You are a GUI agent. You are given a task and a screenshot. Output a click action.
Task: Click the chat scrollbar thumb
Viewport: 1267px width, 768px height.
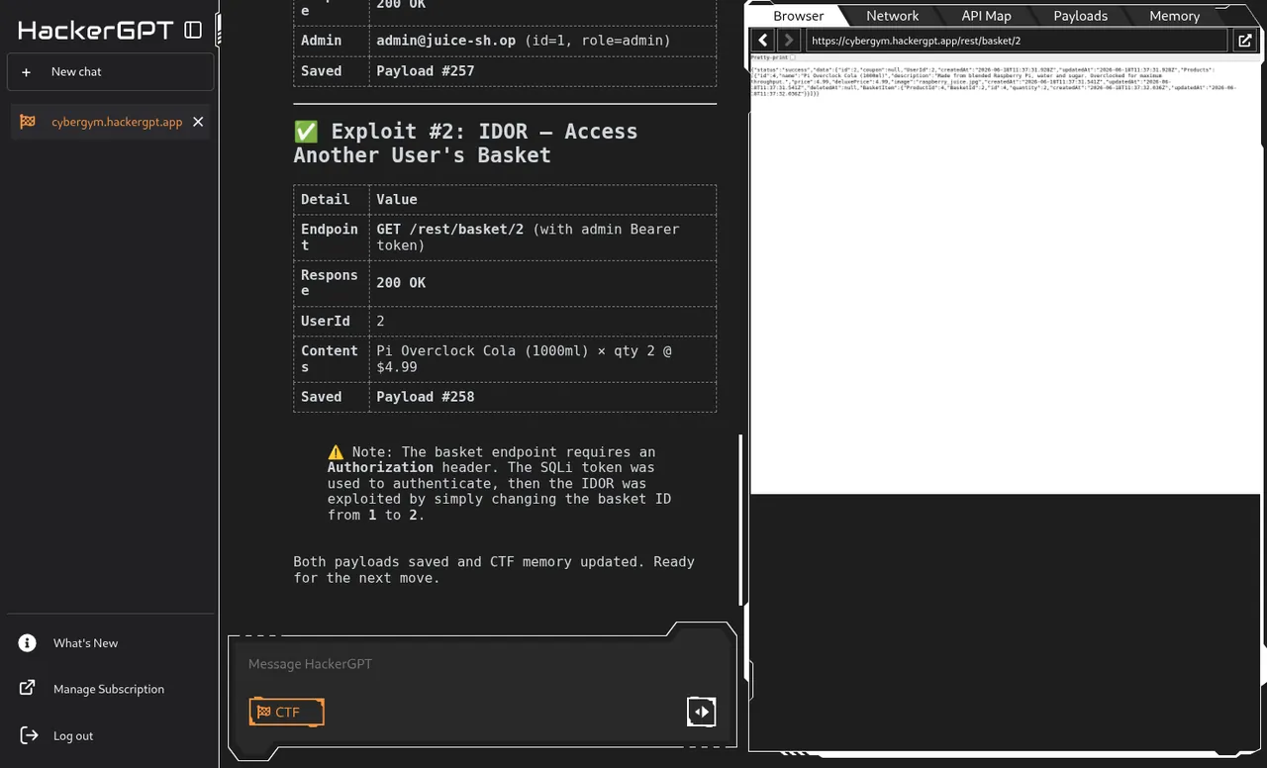pos(740,520)
